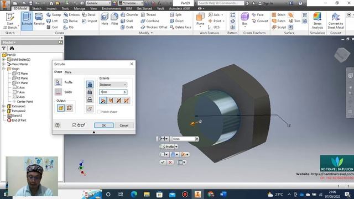This screenshot has height=199, width=354.
Task: Set asymmetric extrude direction button
Action: pyautogui.click(x=126, y=101)
